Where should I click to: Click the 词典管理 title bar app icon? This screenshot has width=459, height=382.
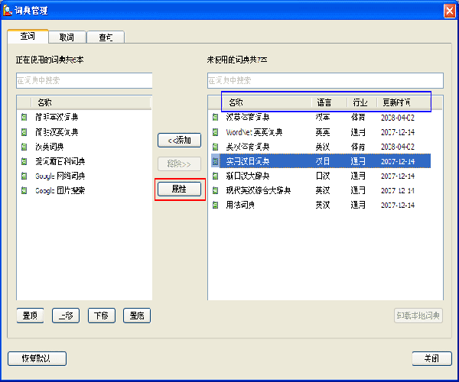click(x=8, y=11)
